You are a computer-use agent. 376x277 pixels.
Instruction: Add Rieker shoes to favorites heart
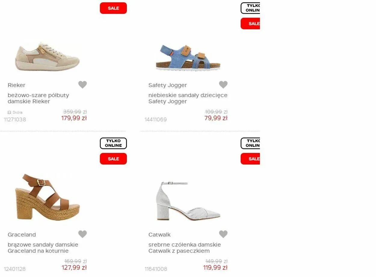[x=82, y=85]
